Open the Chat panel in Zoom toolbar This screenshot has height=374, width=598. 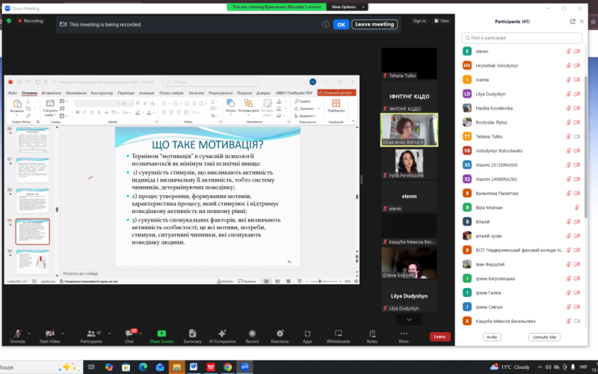tap(129, 336)
